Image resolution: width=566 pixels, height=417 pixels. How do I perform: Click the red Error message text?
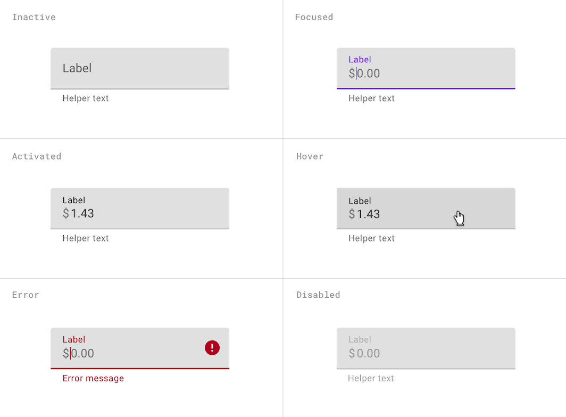point(93,378)
